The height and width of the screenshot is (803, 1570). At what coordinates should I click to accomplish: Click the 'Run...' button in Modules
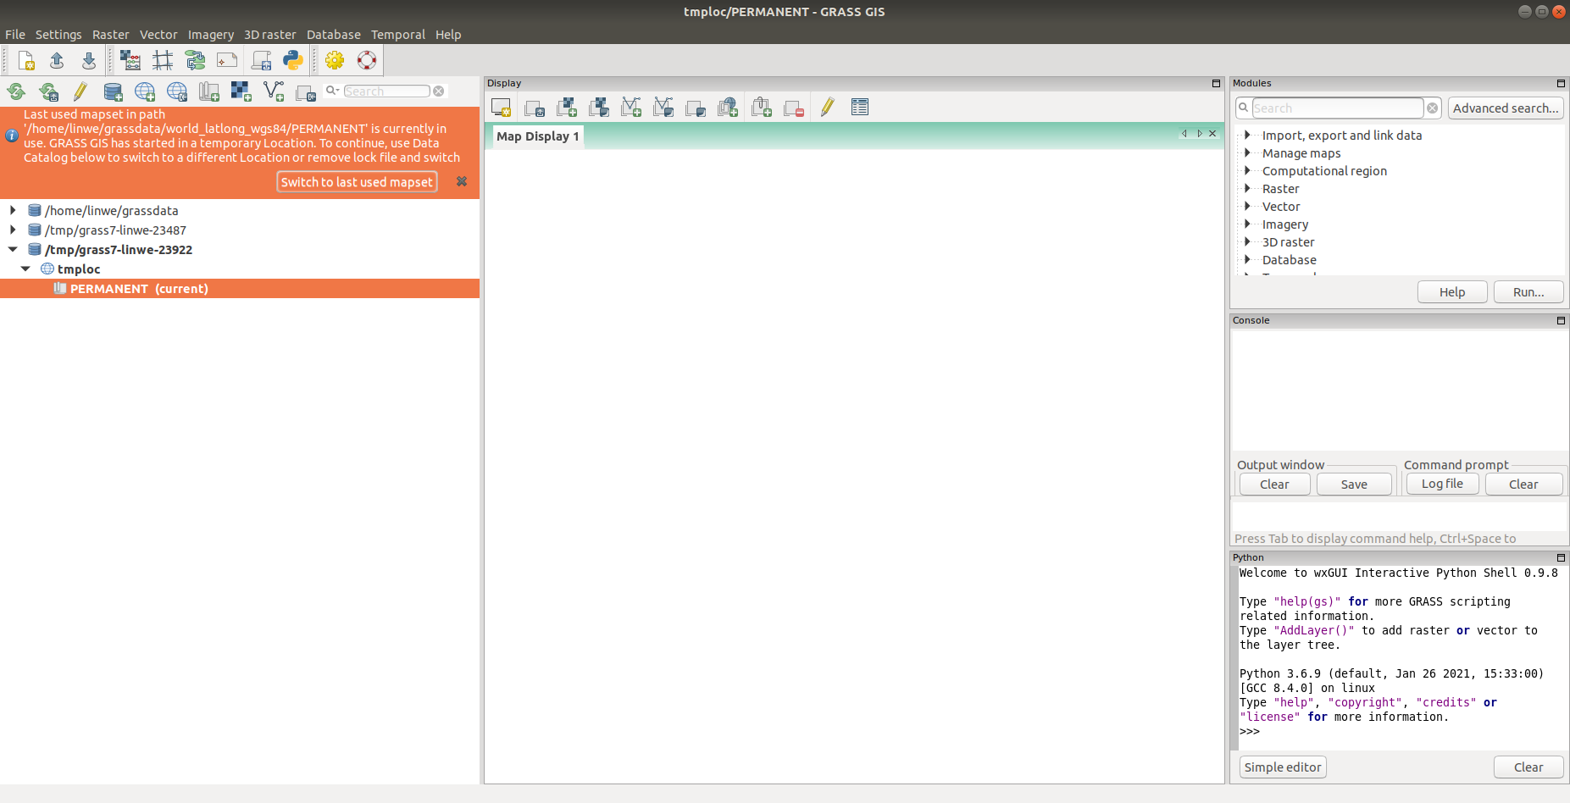coord(1528,292)
